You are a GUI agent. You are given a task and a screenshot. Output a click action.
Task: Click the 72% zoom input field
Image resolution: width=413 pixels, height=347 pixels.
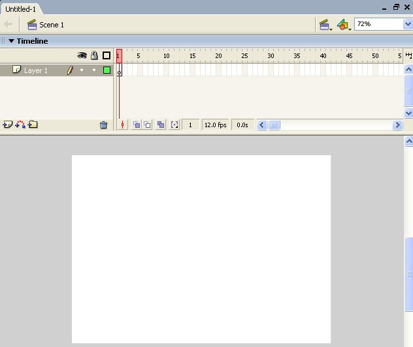[379, 24]
